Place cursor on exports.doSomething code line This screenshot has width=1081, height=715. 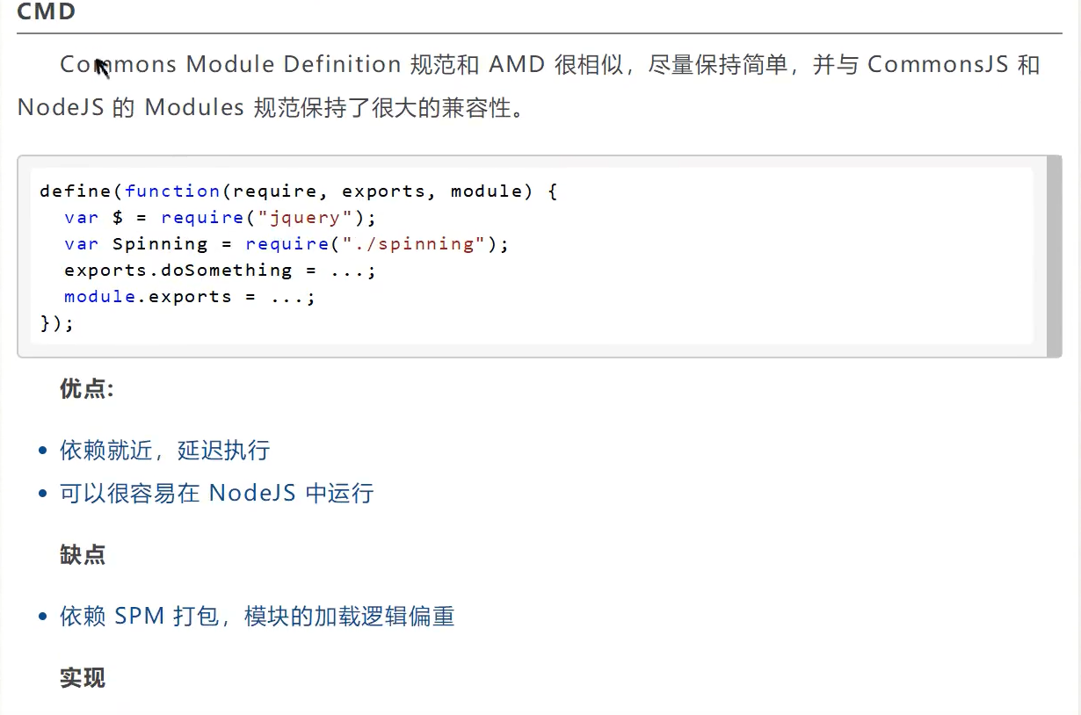220,270
